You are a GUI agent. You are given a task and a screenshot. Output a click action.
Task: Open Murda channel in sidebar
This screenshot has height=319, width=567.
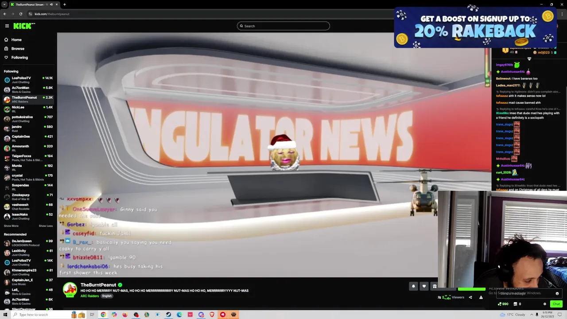tap(28, 167)
